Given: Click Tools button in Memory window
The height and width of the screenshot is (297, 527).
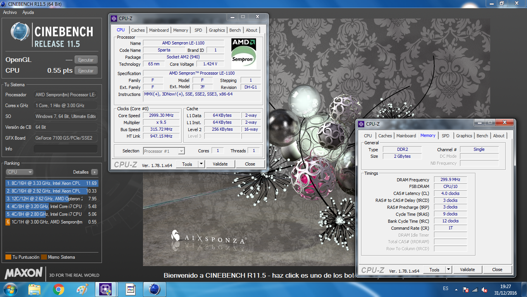Looking at the screenshot, I should click(434, 270).
